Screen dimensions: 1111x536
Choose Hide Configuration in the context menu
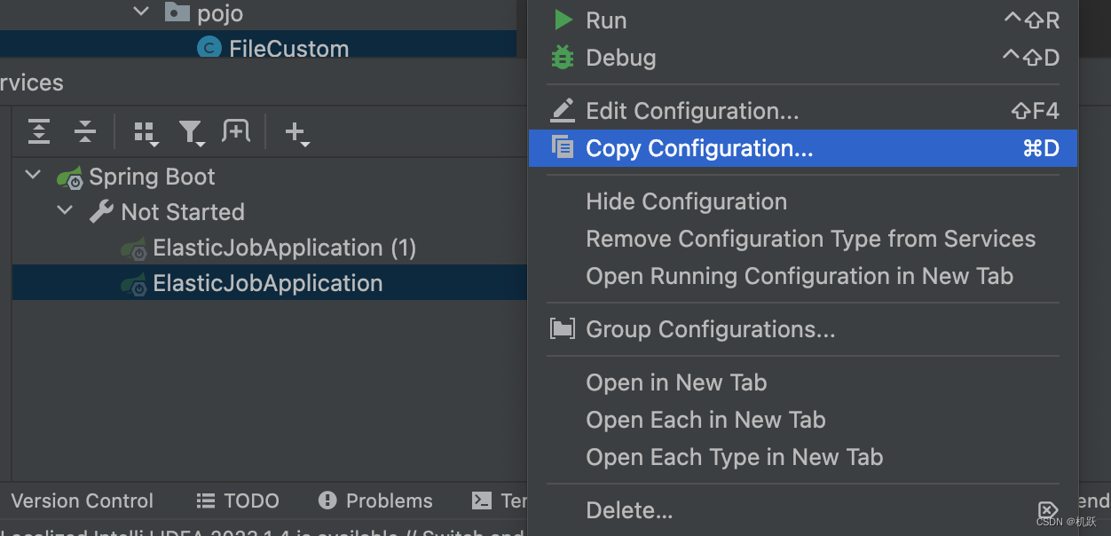pos(686,201)
